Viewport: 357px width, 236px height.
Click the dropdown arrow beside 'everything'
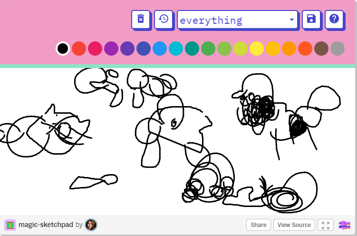[x=291, y=20]
